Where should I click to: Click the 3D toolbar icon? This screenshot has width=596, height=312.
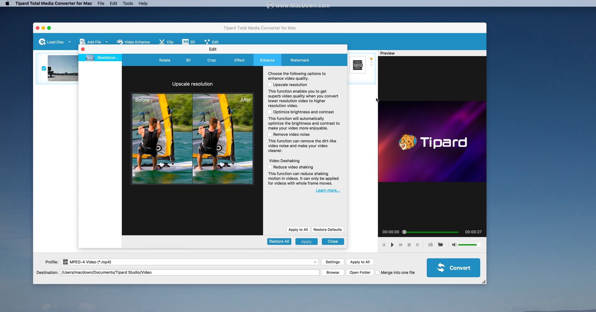pos(185,42)
